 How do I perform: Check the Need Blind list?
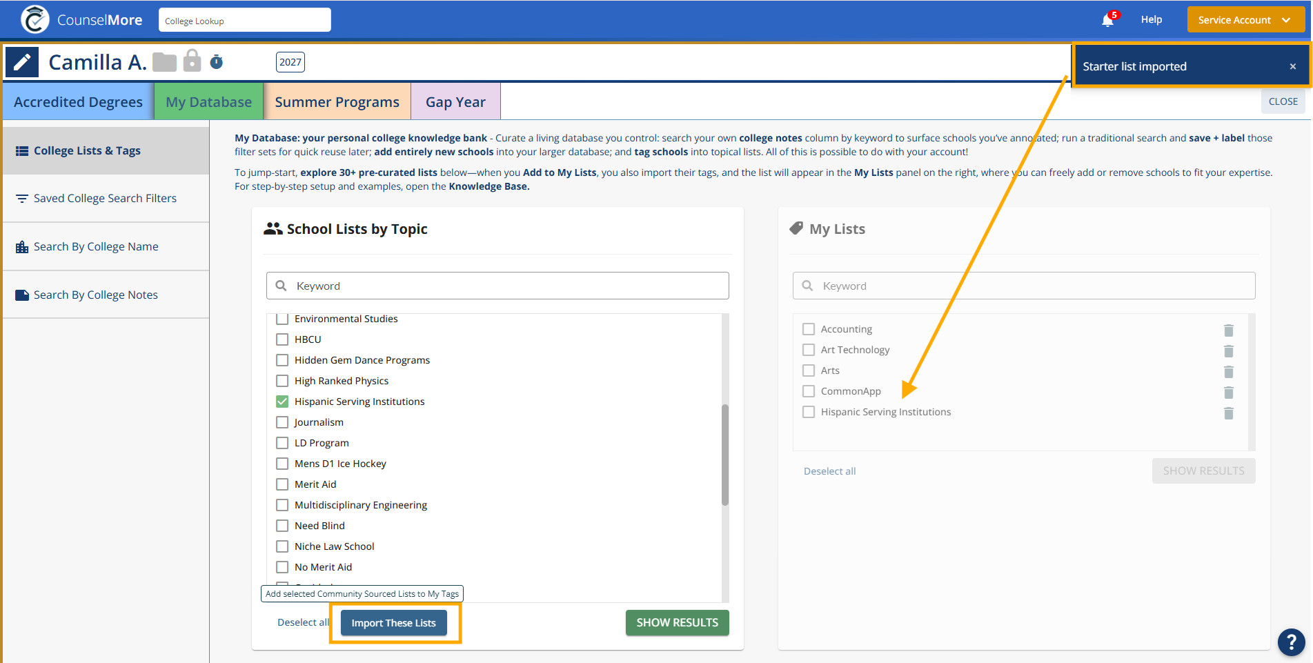pos(282,526)
